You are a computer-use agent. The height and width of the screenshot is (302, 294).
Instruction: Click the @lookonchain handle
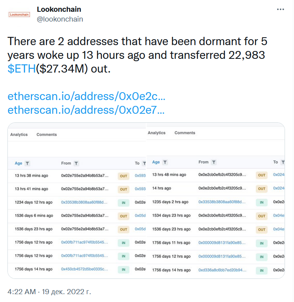(60, 19)
